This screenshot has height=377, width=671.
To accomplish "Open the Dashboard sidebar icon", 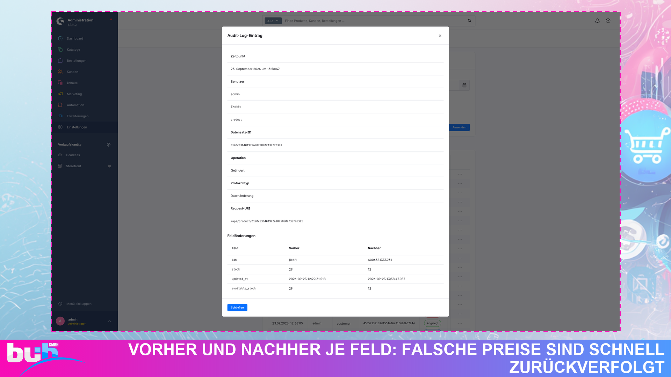I will point(60,38).
